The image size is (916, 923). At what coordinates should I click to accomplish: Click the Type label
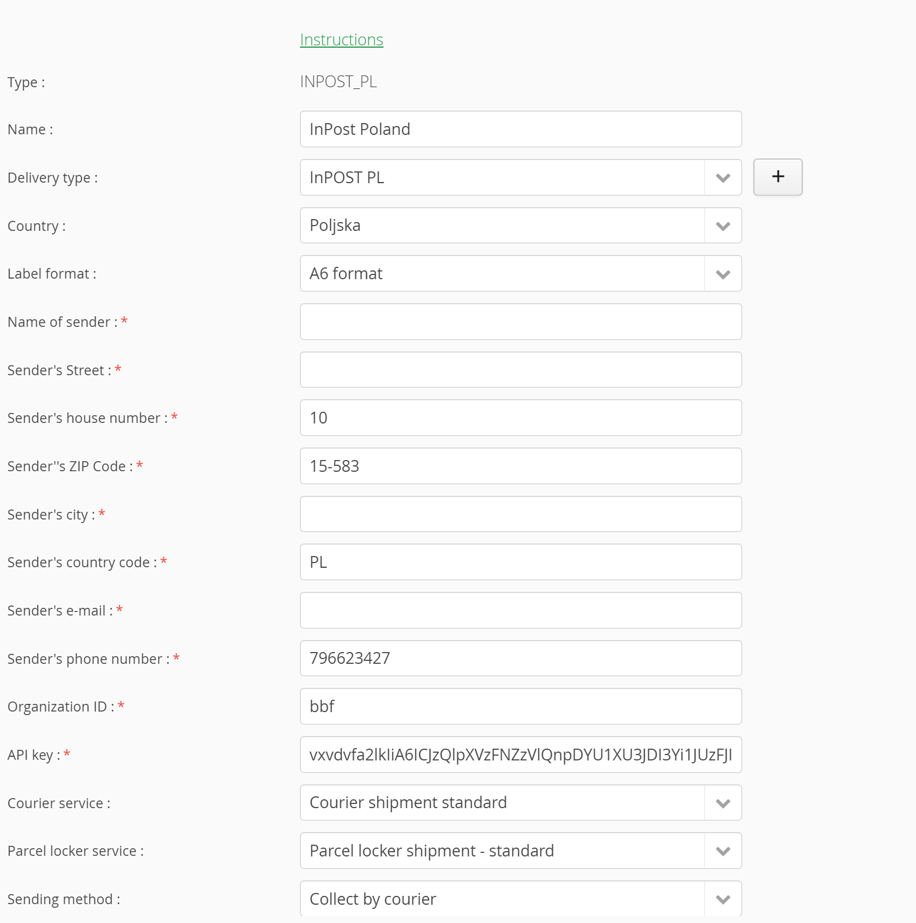pyautogui.click(x=26, y=82)
